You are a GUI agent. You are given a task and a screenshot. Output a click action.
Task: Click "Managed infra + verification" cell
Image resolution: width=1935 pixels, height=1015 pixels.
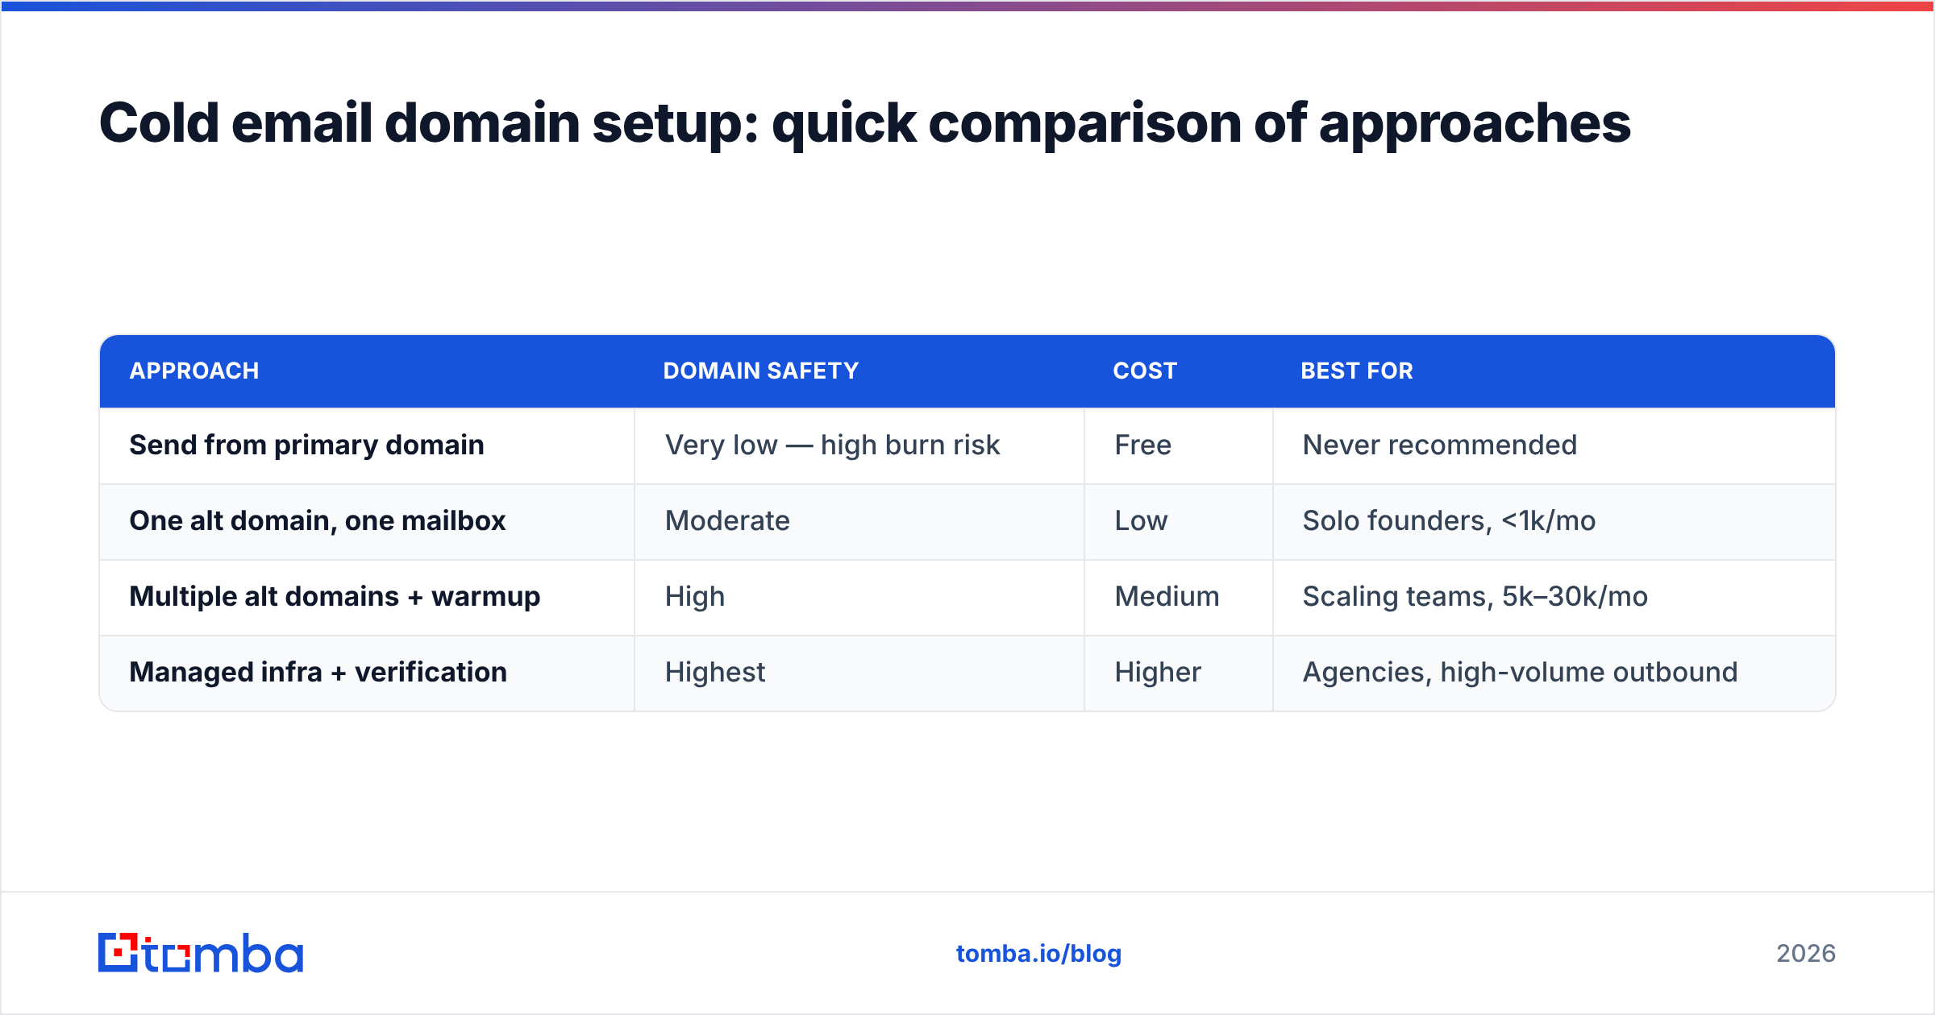pos(367,673)
